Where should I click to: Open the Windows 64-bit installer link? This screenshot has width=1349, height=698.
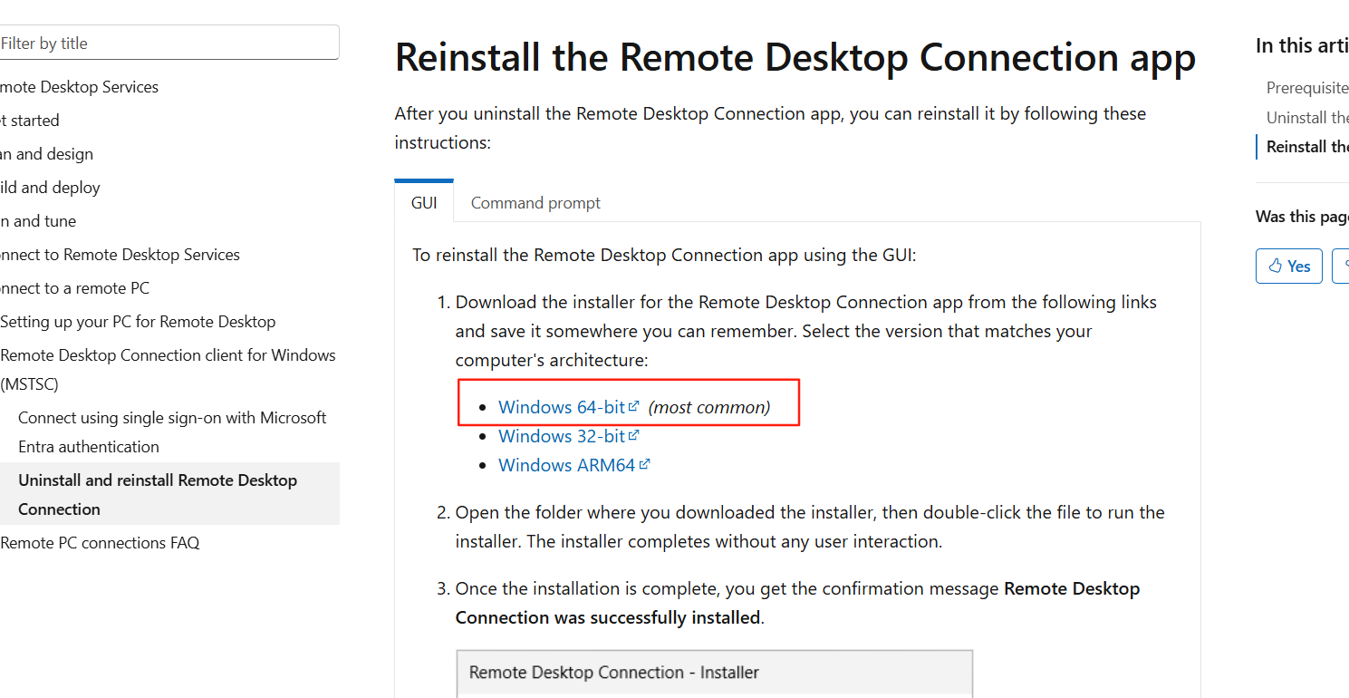[x=562, y=407]
